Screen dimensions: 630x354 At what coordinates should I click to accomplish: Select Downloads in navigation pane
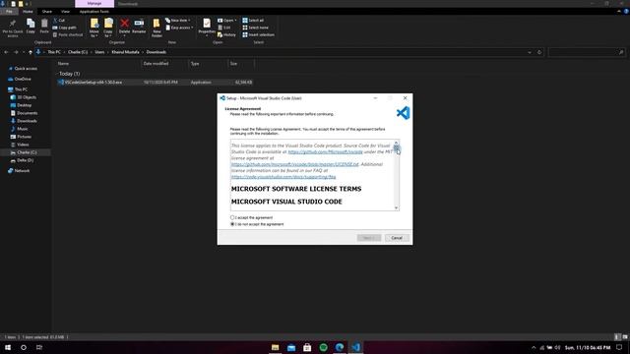click(27, 121)
